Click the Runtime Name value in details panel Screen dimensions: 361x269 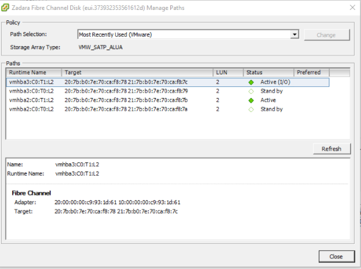pos(77,173)
